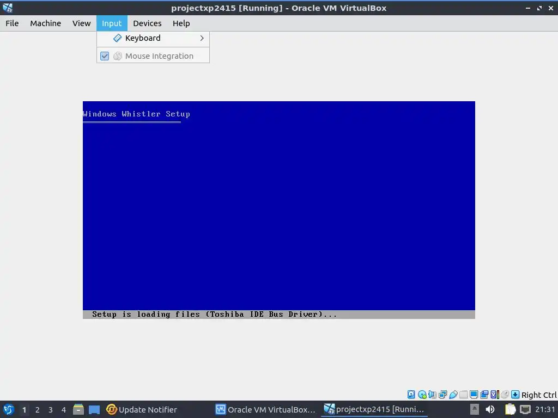Open the Help menu
Image resolution: width=558 pixels, height=418 pixels.
pyautogui.click(x=181, y=23)
